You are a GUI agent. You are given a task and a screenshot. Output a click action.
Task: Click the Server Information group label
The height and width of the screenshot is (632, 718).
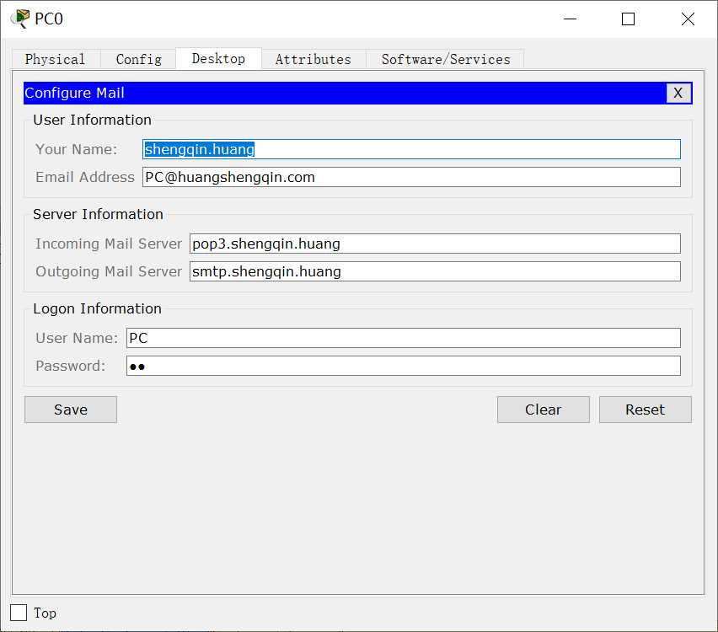tap(98, 214)
